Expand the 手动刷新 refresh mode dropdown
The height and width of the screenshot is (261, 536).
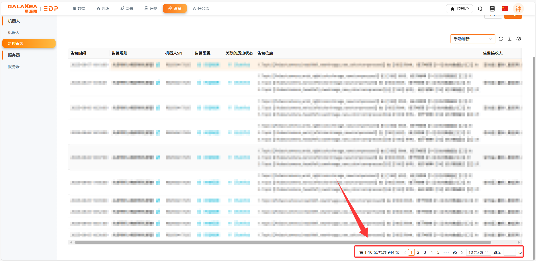click(x=473, y=39)
